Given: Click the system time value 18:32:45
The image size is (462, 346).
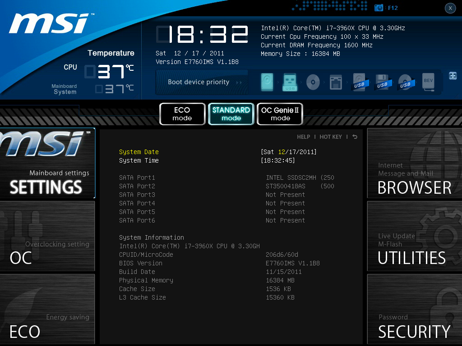Looking at the screenshot, I should [278, 160].
